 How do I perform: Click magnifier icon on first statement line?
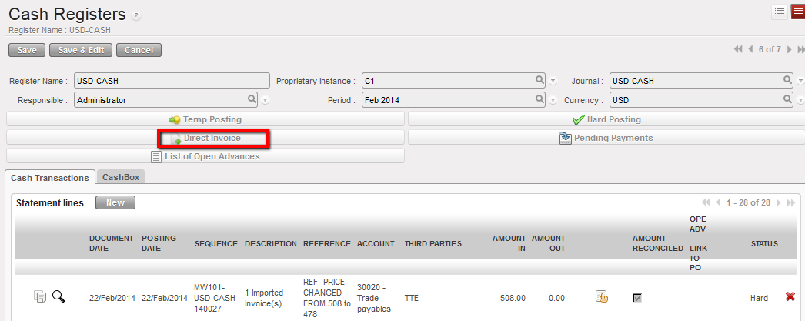58,297
